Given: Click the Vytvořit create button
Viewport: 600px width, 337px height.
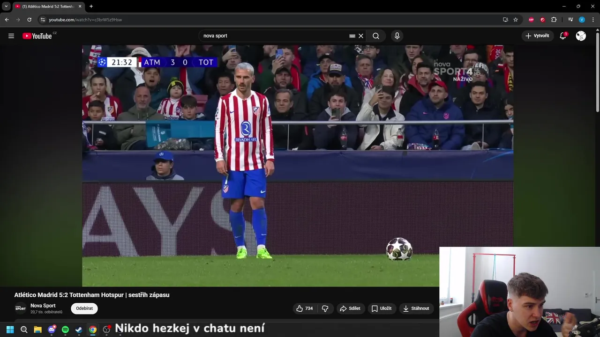Looking at the screenshot, I should tap(537, 36).
